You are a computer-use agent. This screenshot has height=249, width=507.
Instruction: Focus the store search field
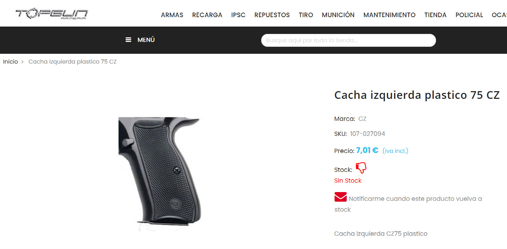click(x=348, y=40)
